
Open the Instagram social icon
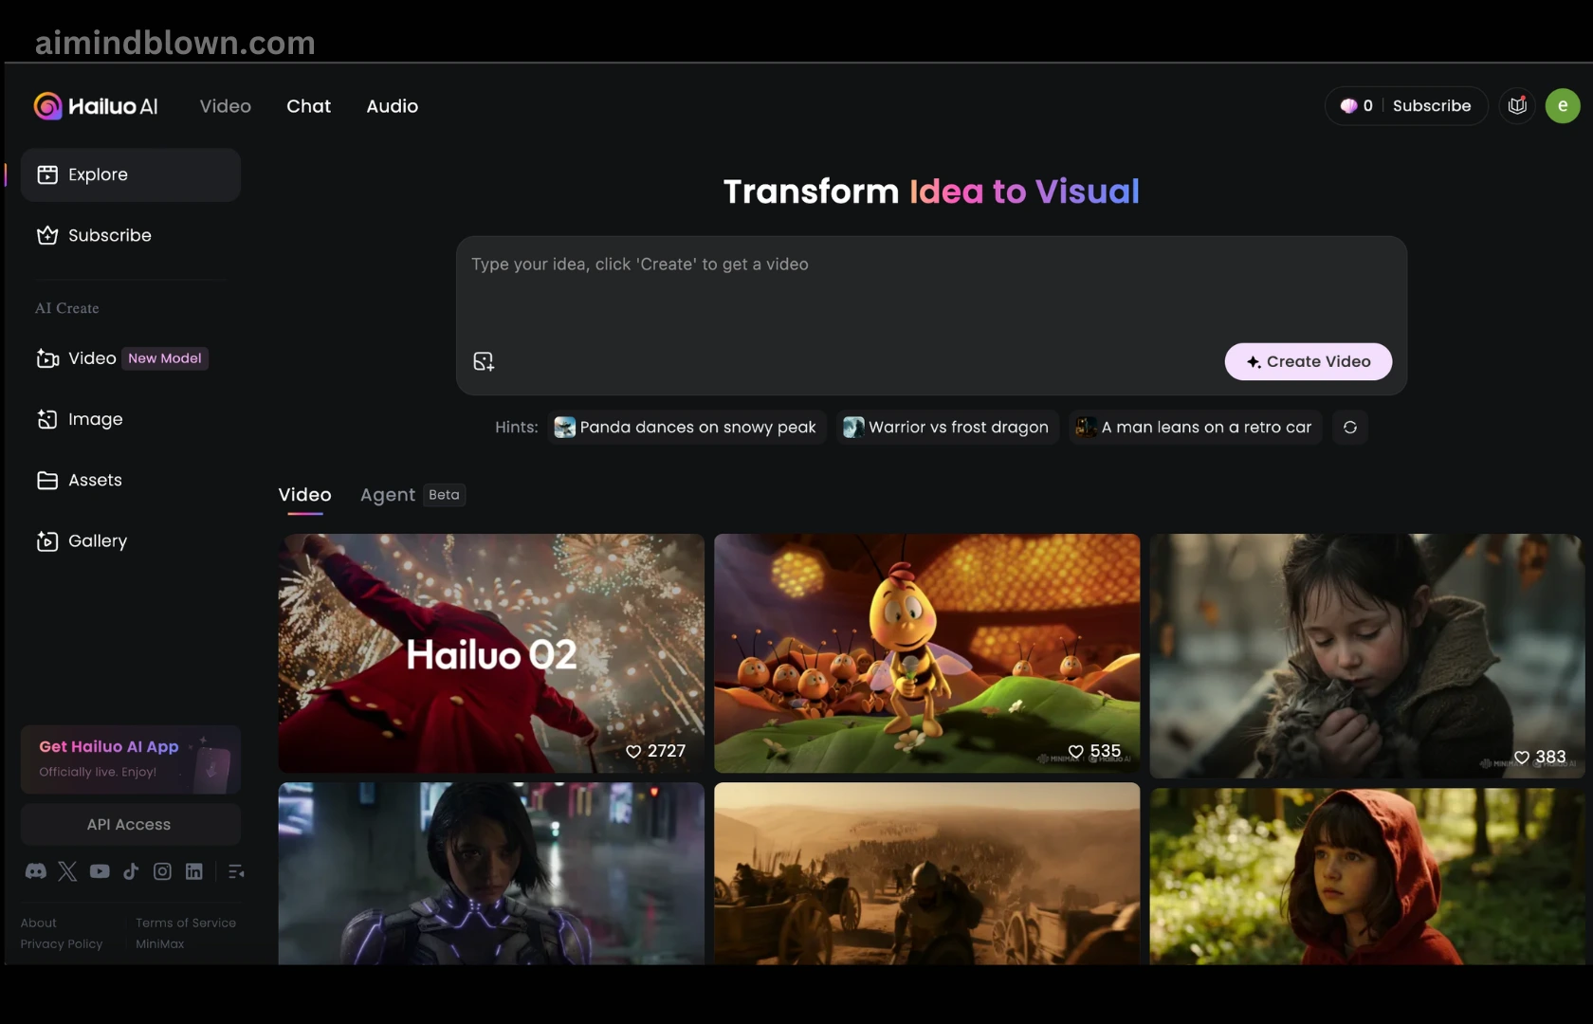click(162, 871)
